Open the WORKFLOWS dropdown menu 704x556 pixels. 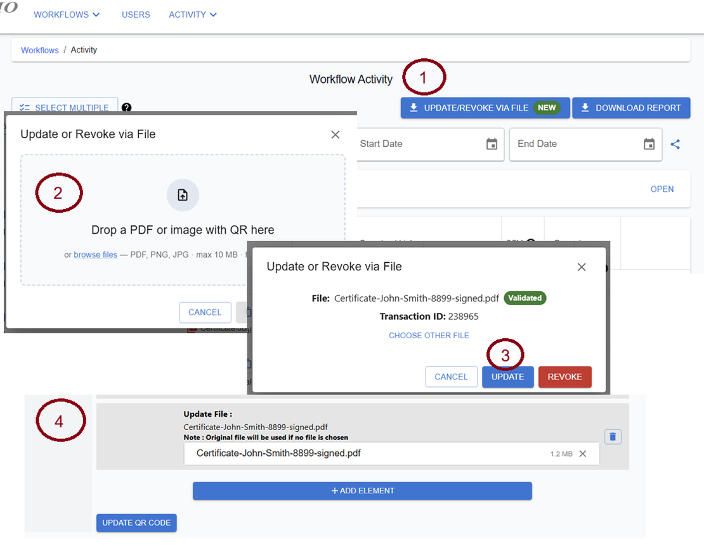click(x=67, y=15)
